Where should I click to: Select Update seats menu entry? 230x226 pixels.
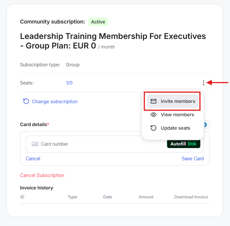coord(175,128)
